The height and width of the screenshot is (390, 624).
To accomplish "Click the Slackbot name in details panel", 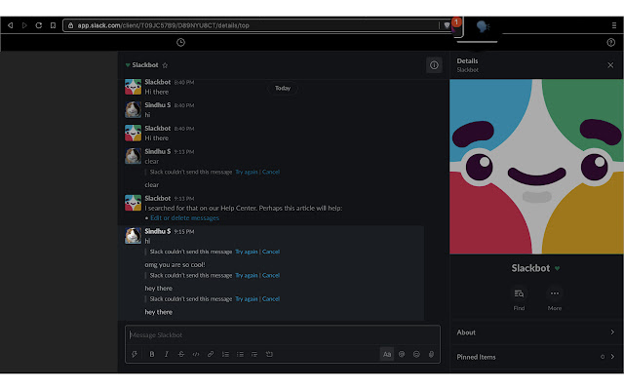I will tap(530, 268).
